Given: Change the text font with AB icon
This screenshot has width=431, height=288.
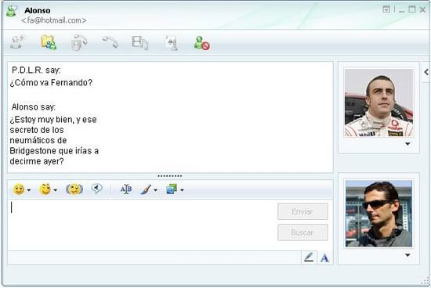Looking at the screenshot, I should click(x=126, y=189).
